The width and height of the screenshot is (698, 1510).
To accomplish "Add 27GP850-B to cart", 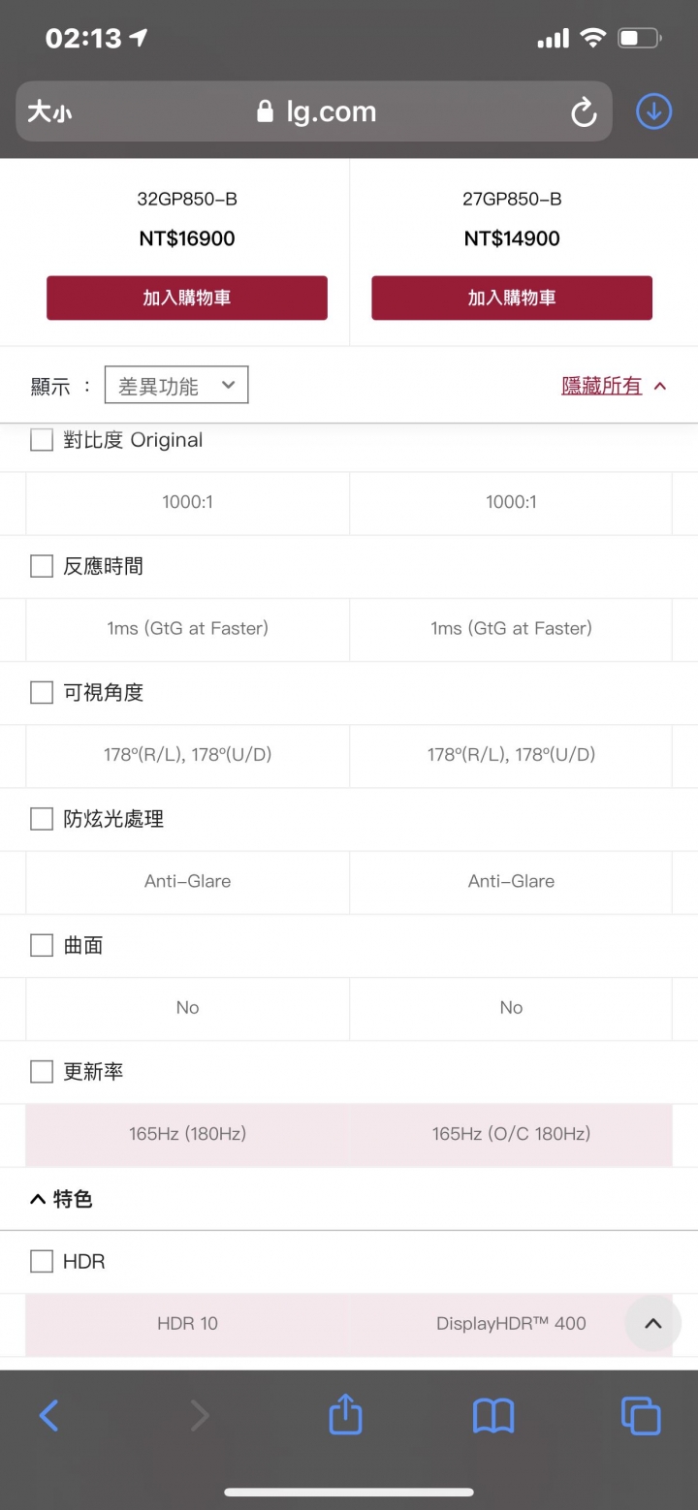I will pyautogui.click(x=512, y=298).
